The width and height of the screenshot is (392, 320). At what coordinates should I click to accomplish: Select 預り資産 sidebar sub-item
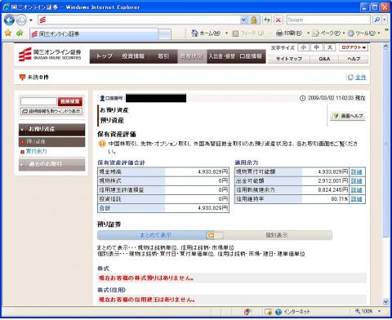point(51,141)
